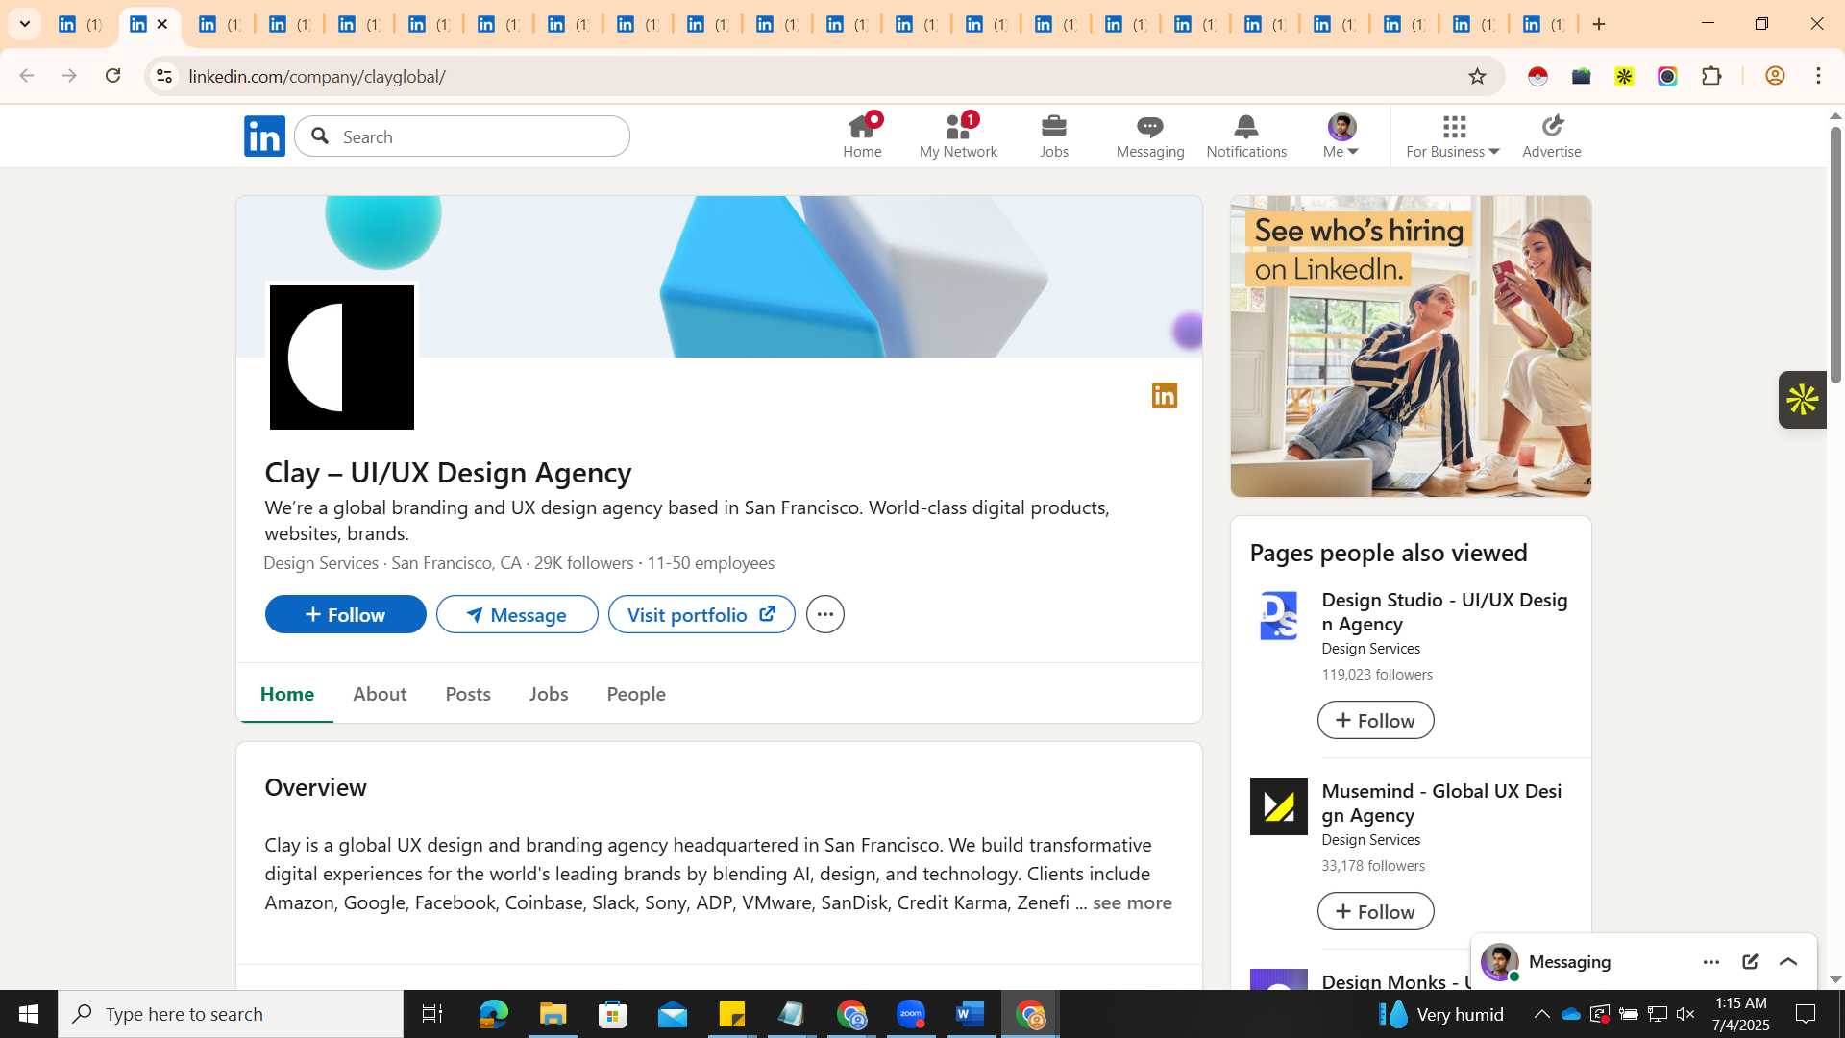Open Chrome three-dot menu
This screenshot has width=1845, height=1038.
[1818, 76]
